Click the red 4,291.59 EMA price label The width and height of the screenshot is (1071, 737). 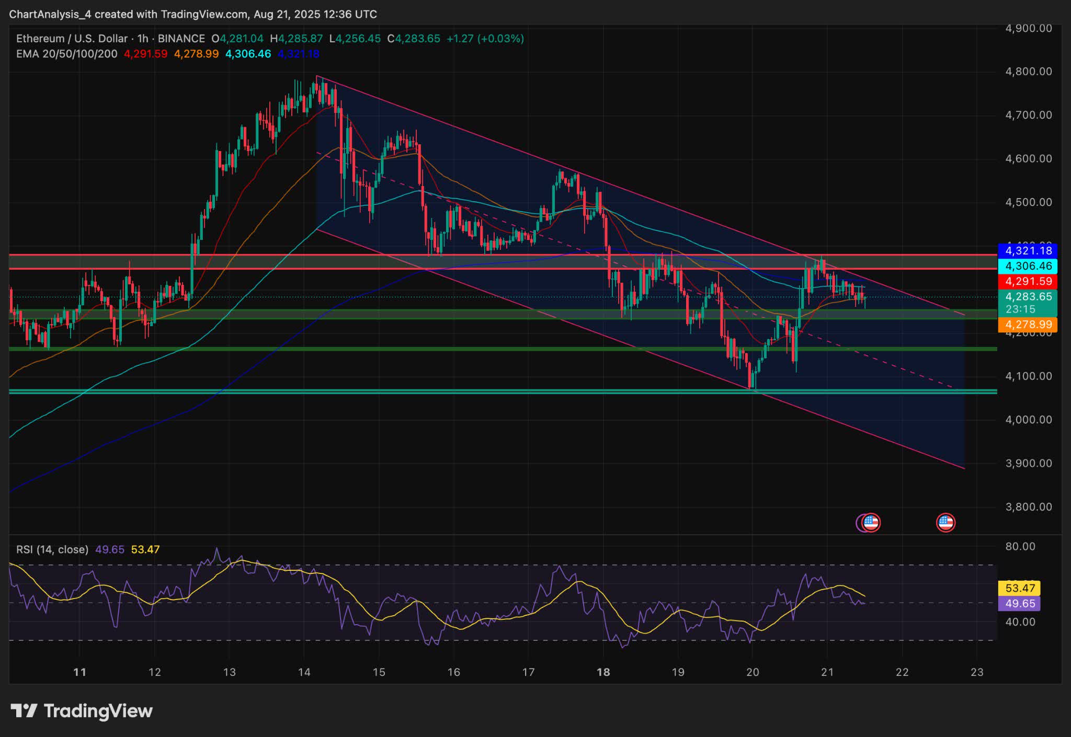pos(1029,281)
